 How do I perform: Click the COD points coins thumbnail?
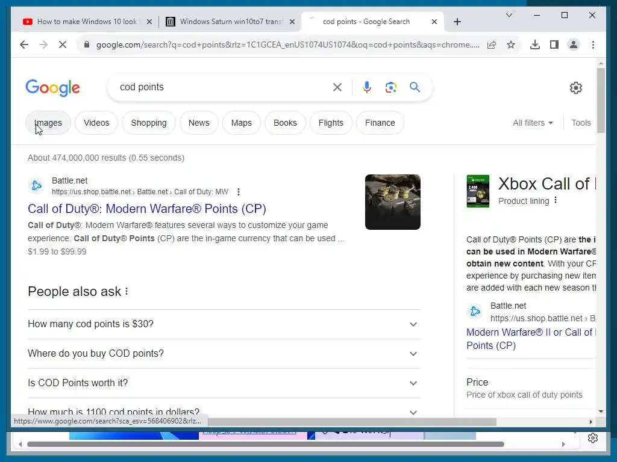pyautogui.click(x=393, y=202)
